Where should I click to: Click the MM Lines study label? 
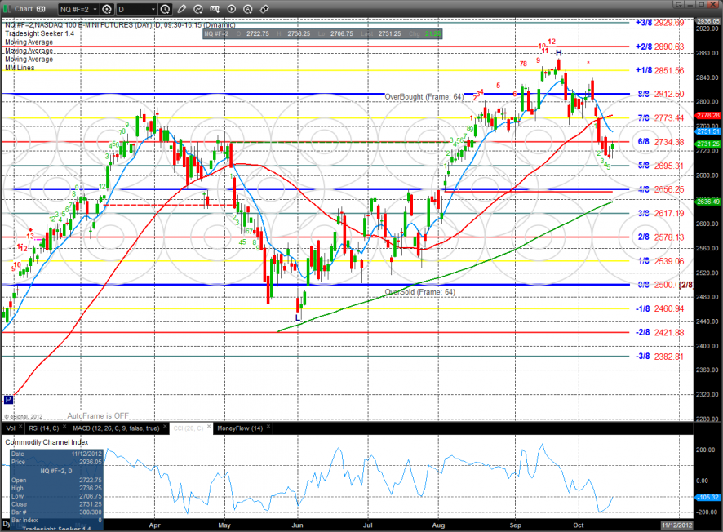[x=20, y=68]
